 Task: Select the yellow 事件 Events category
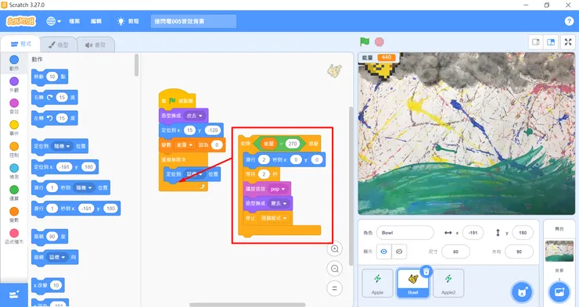pyautogui.click(x=14, y=128)
